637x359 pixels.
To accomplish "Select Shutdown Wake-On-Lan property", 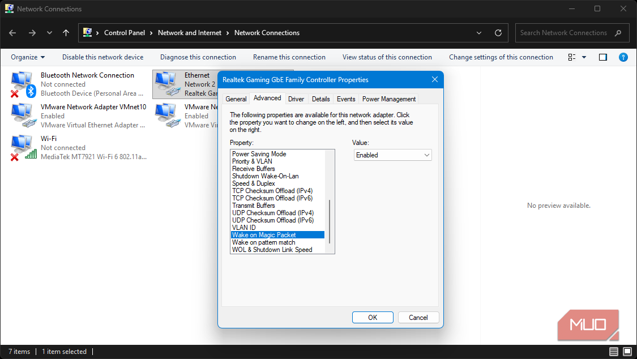I will click(x=278, y=176).
